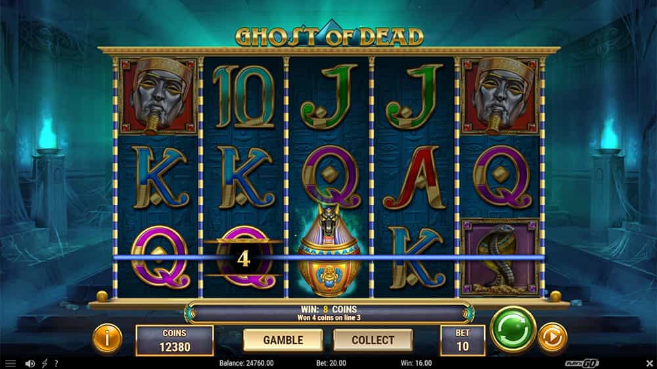The width and height of the screenshot is (657, 369).
Task: Select the Anubis canopic jar symbol
Action: tap(329, 250)
